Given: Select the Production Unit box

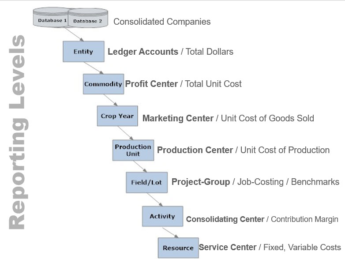Looking at the screenshot, I should point(133,150).
